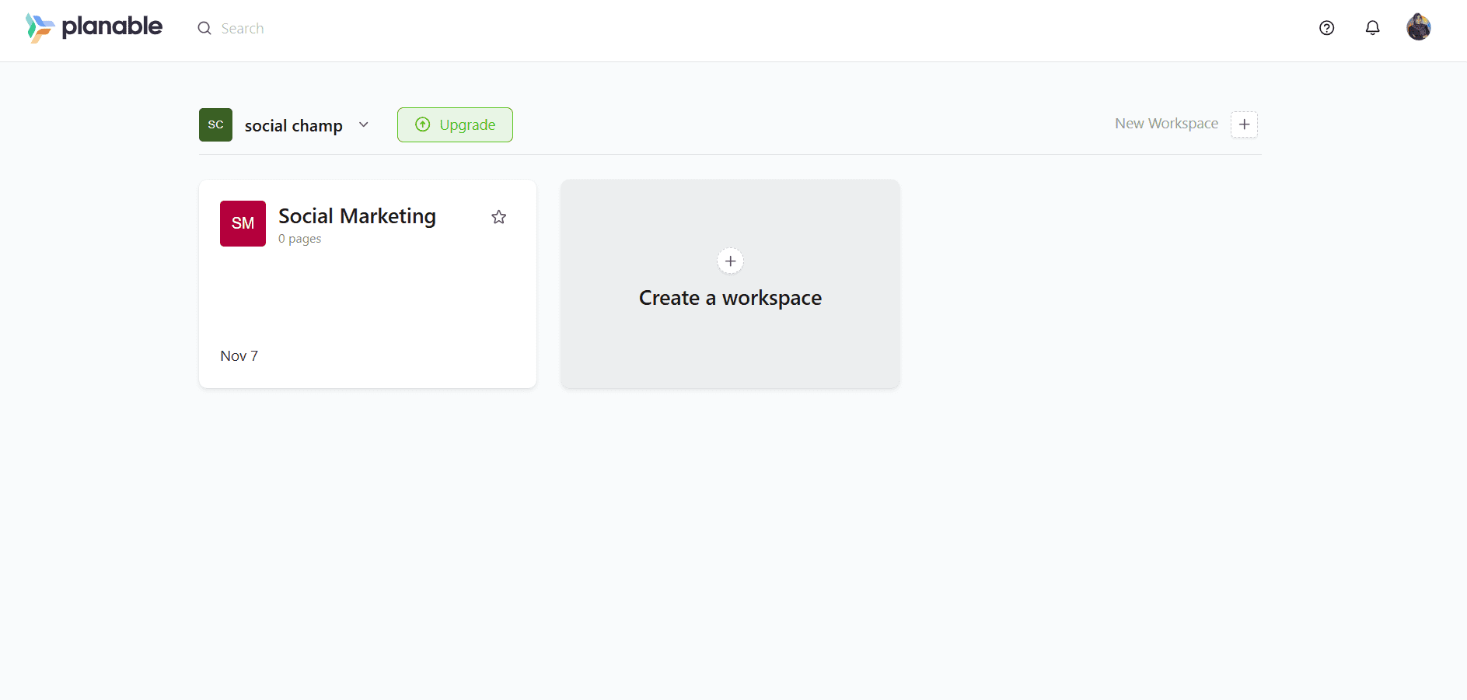
Task: Open the help question mark icon
Action: [x=1326, y=28]
